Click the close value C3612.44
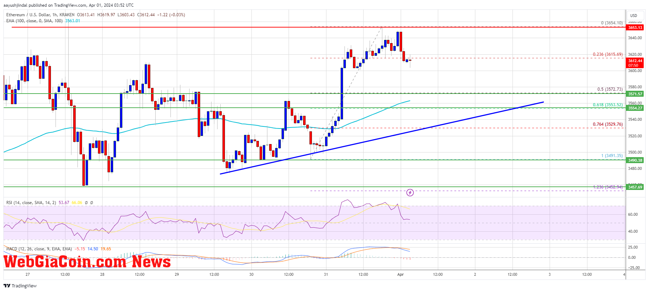The width and height of the screenshot is (649, 292). 146,15
